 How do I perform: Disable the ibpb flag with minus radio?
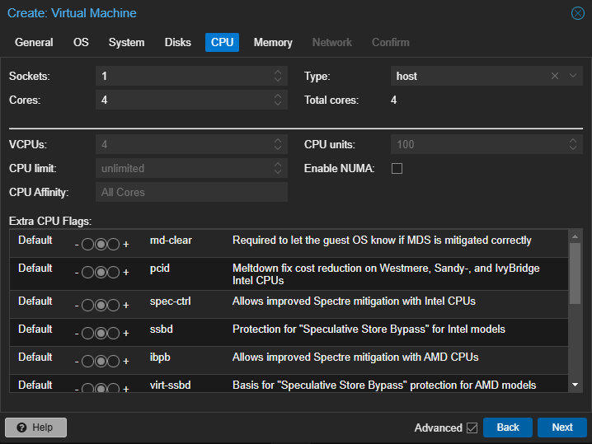87,361
